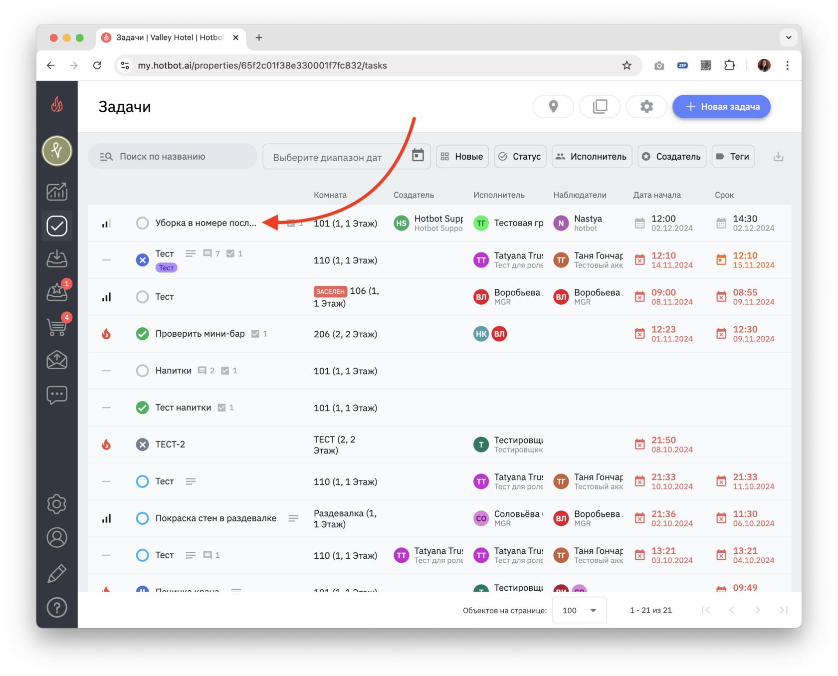The image size is (838, 676).
Task: Open Chrome three-dot menu
Action: (788, 65)
